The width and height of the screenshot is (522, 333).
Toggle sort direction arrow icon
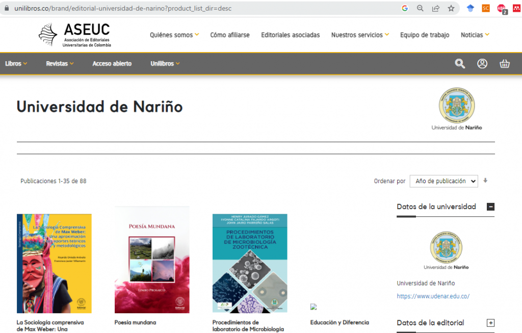pos(485,181)
